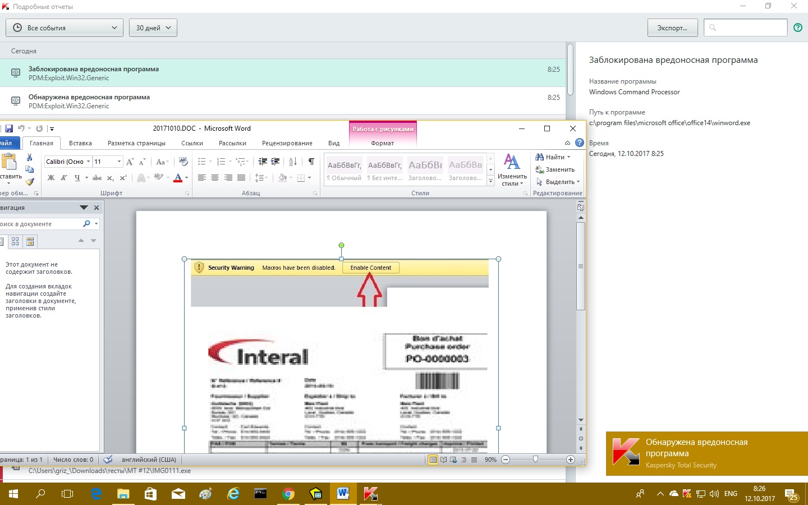Expand the font size dropdown
The width and height of the screenshot is (808, 505).
(x=119, y=162)
